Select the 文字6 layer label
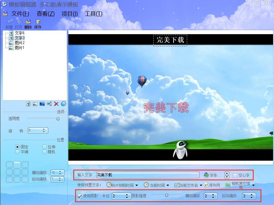Viewport: 274px width, 205px height. coord(20,33)
